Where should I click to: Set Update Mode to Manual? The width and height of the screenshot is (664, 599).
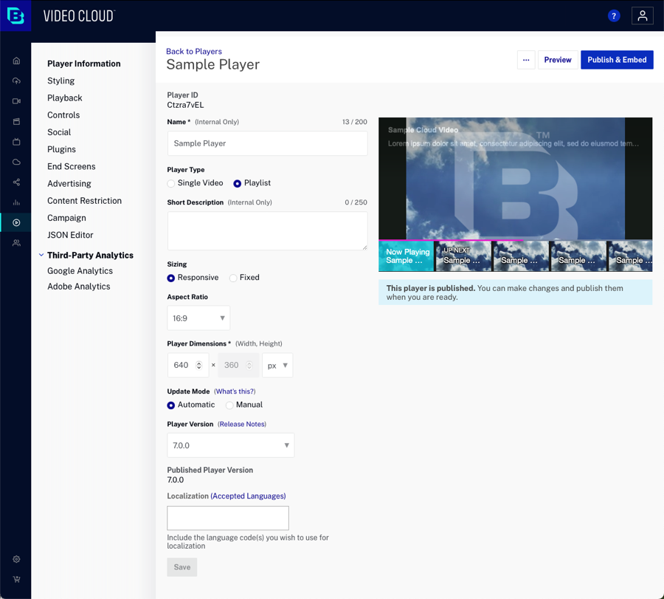[229, 405]
